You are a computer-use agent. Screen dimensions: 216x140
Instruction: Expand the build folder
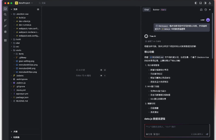click(12, 39)
